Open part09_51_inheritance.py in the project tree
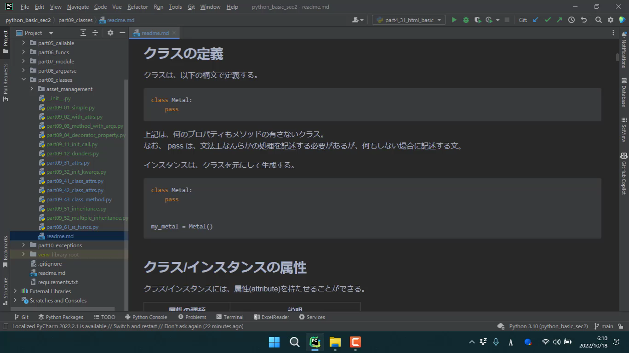 (76, 209)
